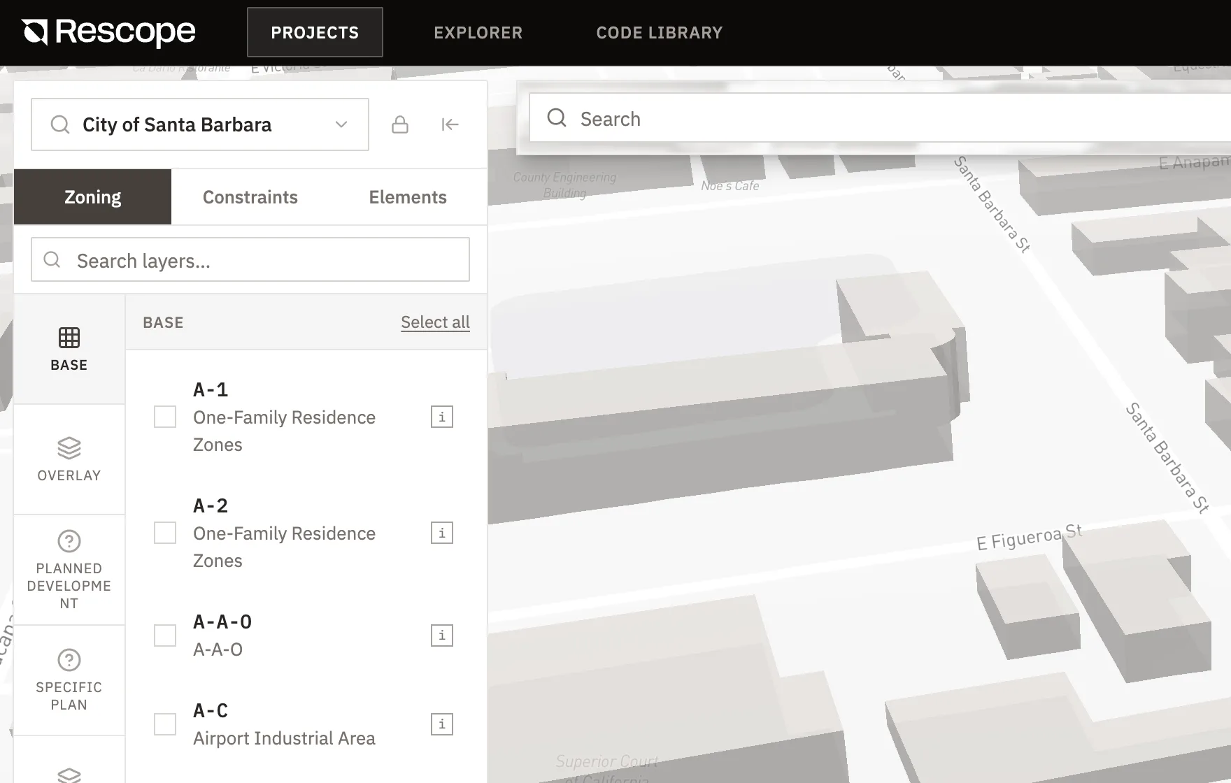Screen dimensions: 1231x783
Task: Select the Zoning tab
Action: point(92,196)
